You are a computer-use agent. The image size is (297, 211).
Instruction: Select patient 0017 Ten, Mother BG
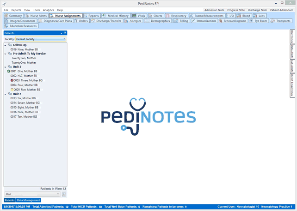click(24, 117)
